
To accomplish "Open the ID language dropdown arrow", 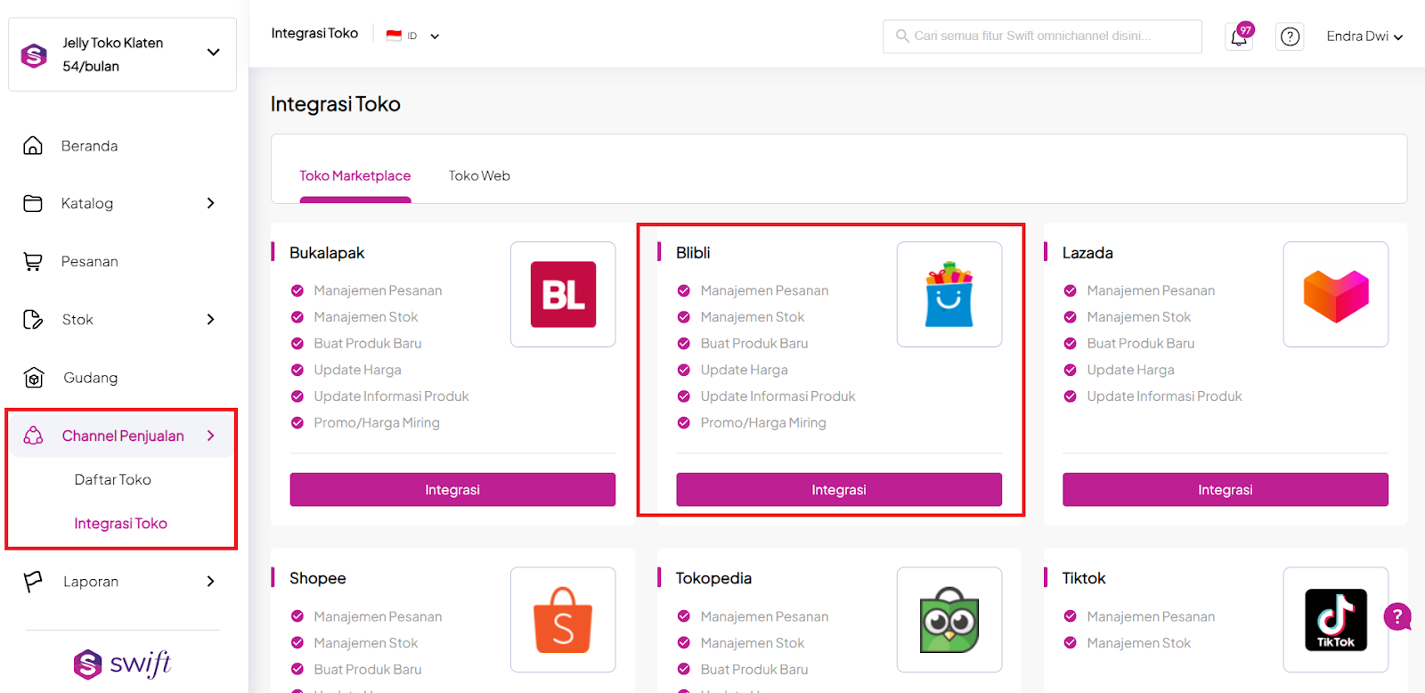I will coord(435,37).
